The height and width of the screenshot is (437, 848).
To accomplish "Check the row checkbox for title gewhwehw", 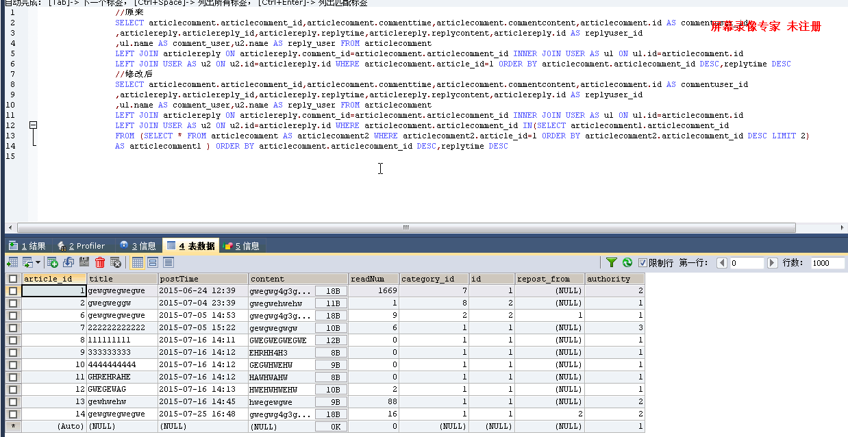I will point(12,401).
